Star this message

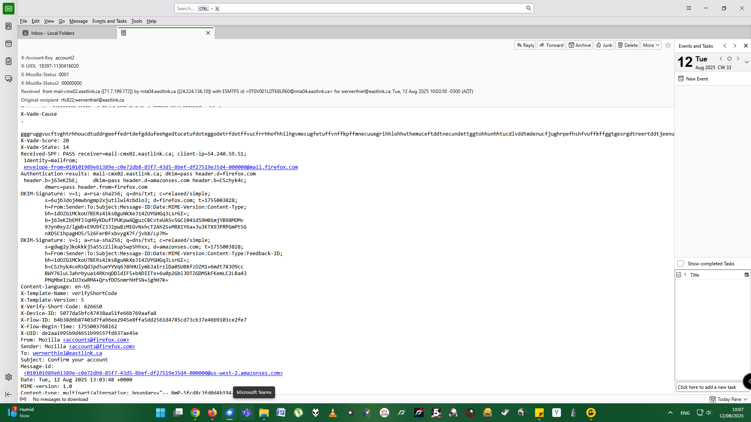coord(668,45)
